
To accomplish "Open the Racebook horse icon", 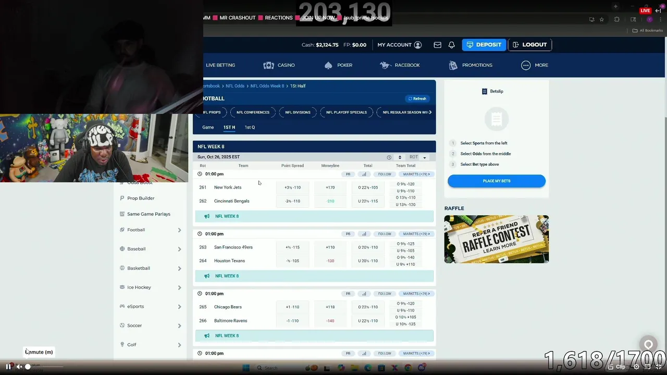I will pos(385,65).
